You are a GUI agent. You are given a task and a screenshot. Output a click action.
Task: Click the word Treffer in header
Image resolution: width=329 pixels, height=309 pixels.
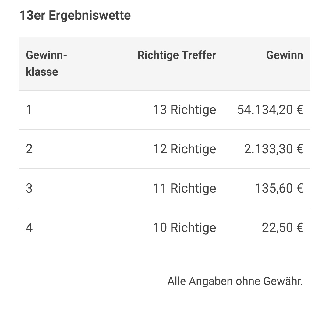click(x=199, y=55)
